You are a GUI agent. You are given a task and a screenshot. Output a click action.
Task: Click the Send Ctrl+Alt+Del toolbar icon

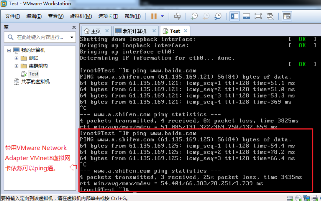(x=177, y=16)
